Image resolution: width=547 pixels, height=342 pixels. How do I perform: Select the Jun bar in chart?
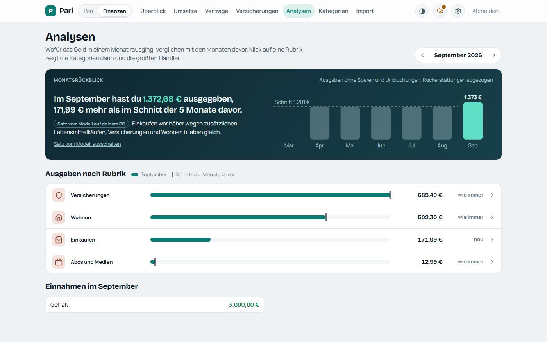(x=381, y=123)
